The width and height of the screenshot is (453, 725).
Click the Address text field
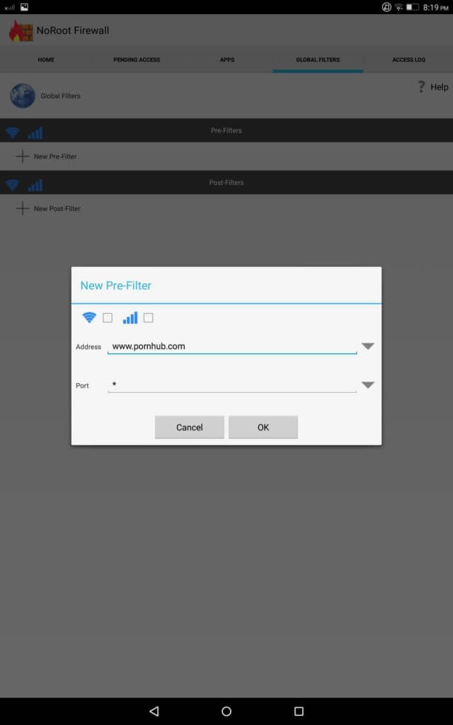click(x=231, y=346)
